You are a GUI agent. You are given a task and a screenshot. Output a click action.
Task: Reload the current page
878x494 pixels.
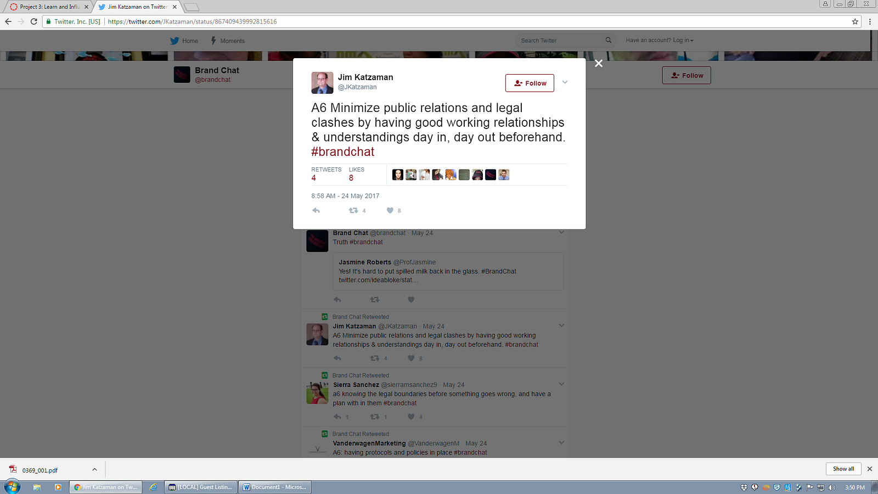(34, 21)
